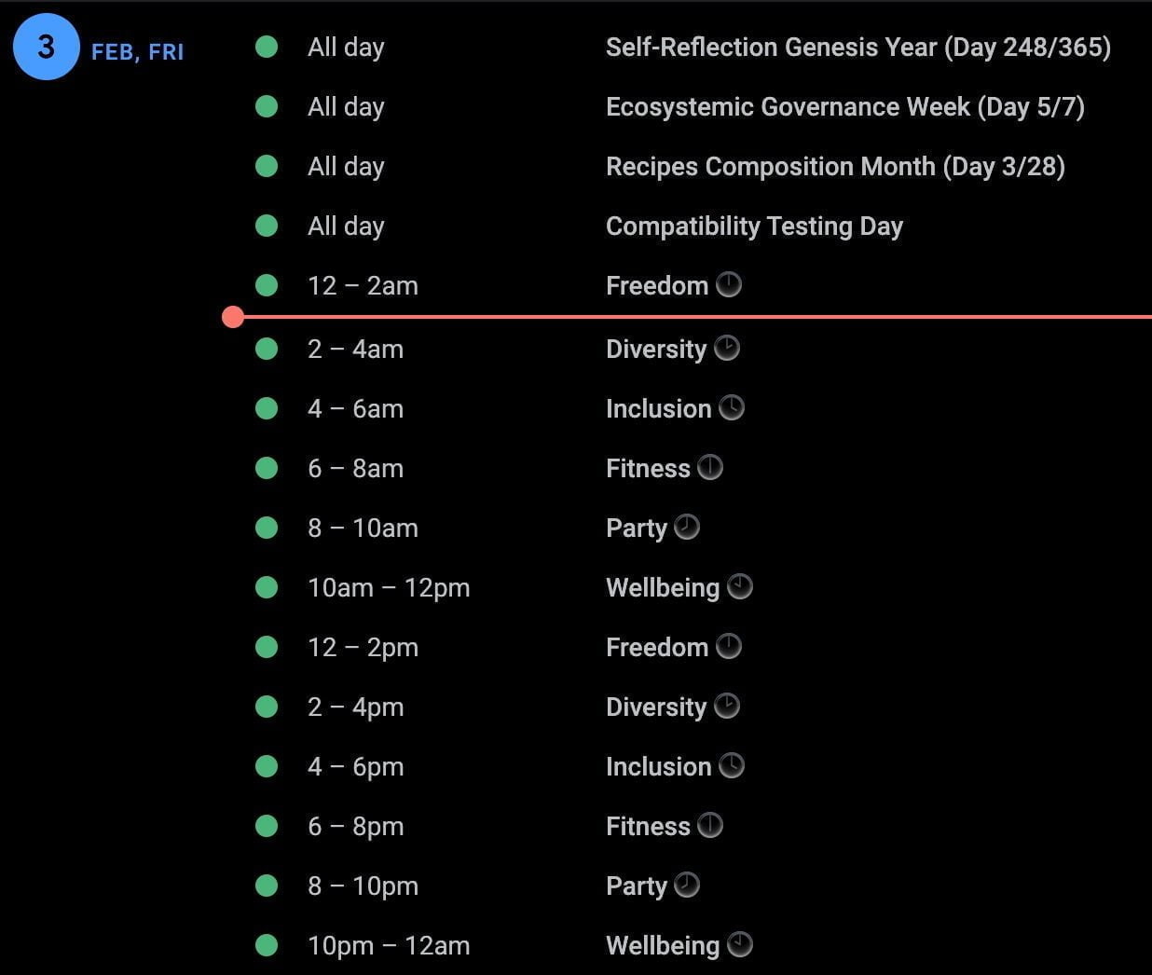This screenshot has height=975, width=1152.
Task: Click the clock icon beside 6 – 8am Fitness
Action: 710,467
